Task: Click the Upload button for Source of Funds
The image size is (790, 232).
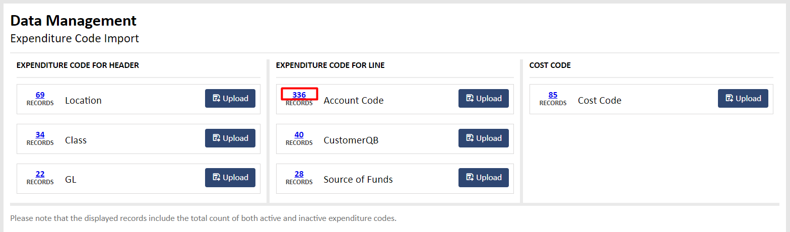Action: coord(484,177)
